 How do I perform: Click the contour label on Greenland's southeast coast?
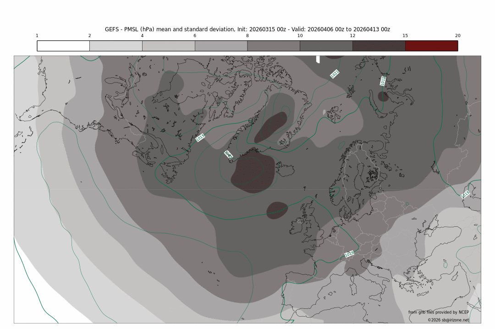229,155
